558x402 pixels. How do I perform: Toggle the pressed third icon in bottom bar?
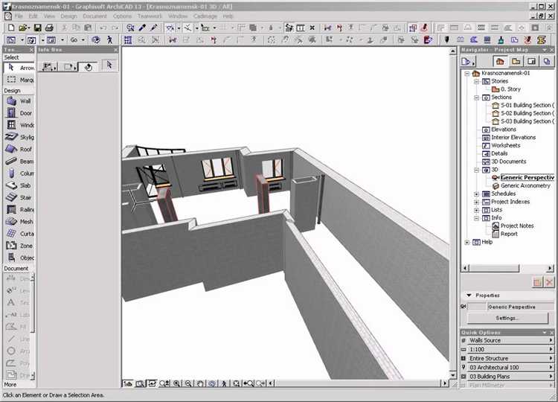[x=152, y=383]
